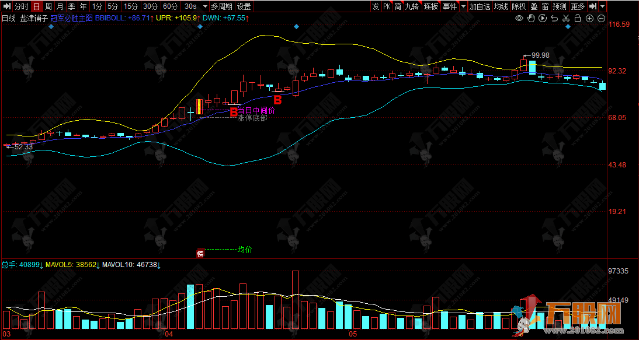Click the 加自选 add-to-watchlist button
Viewport: 639px width, 340px height.
[x=480, y=6]
